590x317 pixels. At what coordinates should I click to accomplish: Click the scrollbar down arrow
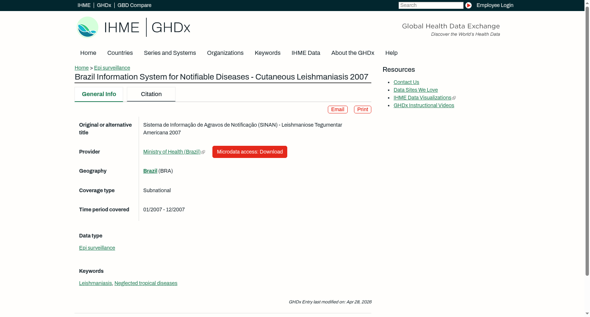pyautogui.click(x=587, y=314)
